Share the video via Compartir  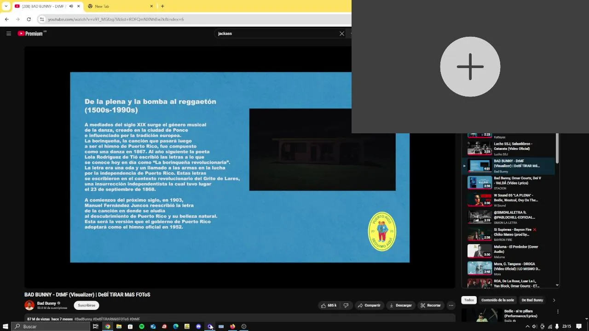[369, 305]
